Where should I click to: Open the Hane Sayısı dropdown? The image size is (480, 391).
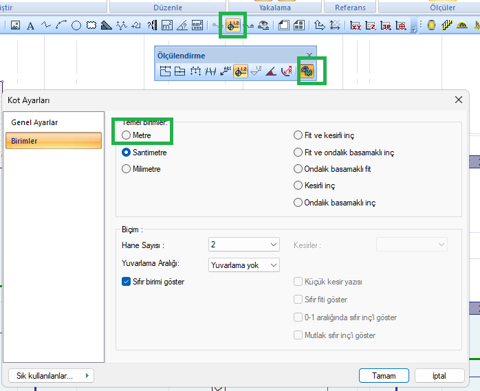coord(244,245)
